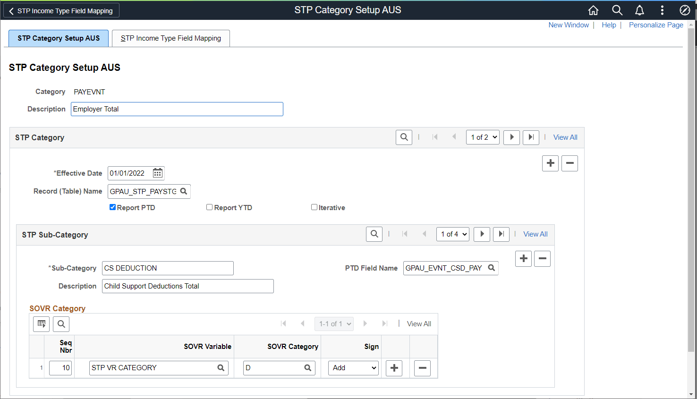Click the Employer Total description field
697x399 pixels.
point(177,109)
